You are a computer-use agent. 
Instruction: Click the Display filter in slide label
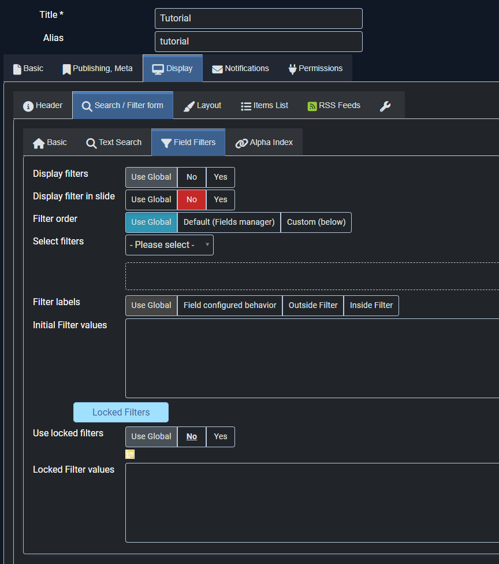click(74, 196)
